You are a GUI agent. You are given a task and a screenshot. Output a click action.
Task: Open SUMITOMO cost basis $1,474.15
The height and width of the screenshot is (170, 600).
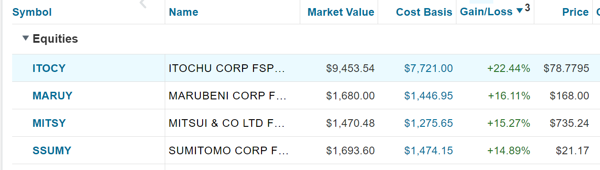pos(429,151)
